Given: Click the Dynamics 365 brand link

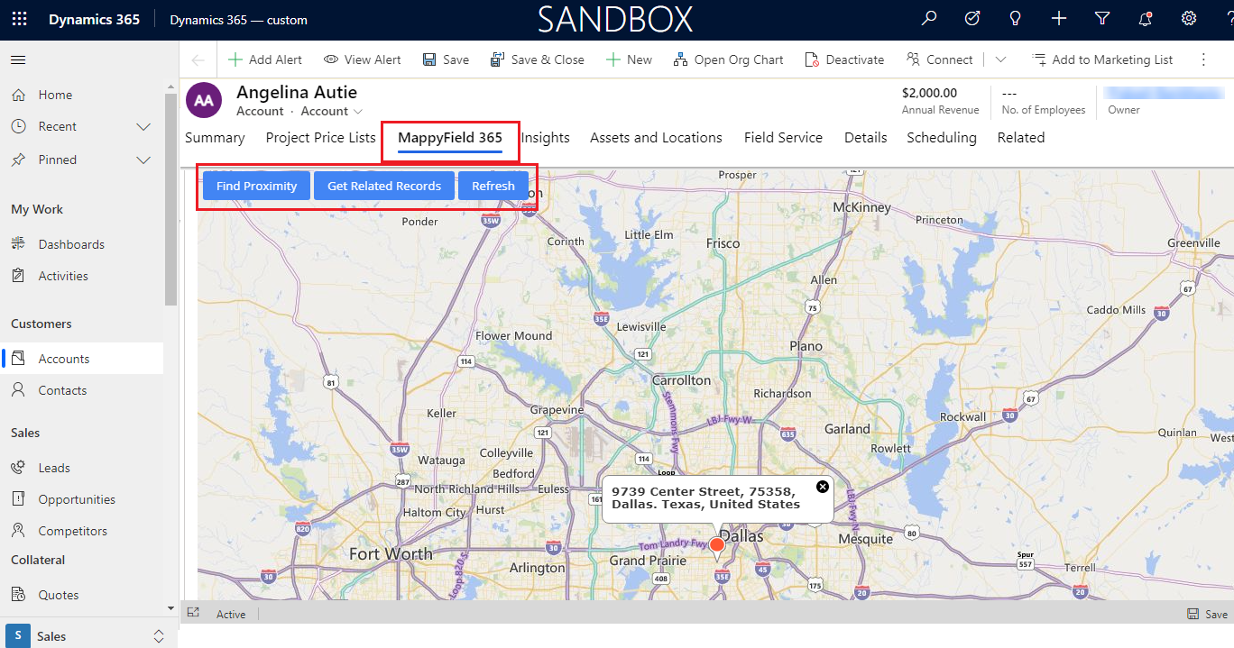Looking at the screenshot, I should point(94,19).
